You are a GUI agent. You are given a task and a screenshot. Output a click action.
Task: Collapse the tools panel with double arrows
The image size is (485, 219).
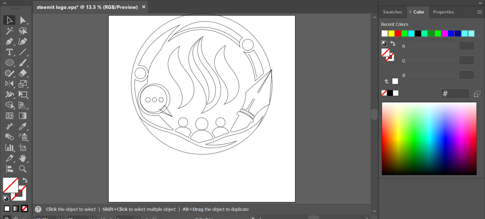coord(5,2)
